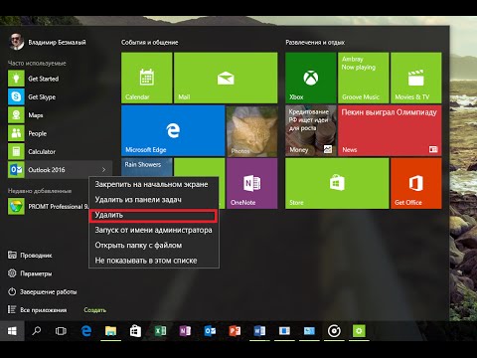The width and height of the screenshot is (477, 358).
Task: Open Maps from frequently used
Action: (x=60, y=115)
